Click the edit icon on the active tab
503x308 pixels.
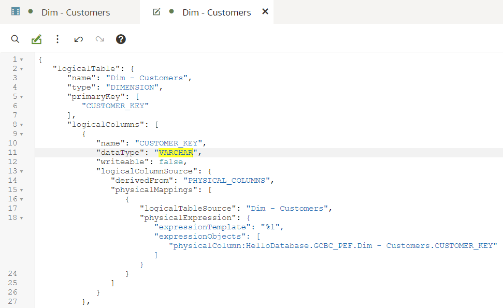pos(156,11)
